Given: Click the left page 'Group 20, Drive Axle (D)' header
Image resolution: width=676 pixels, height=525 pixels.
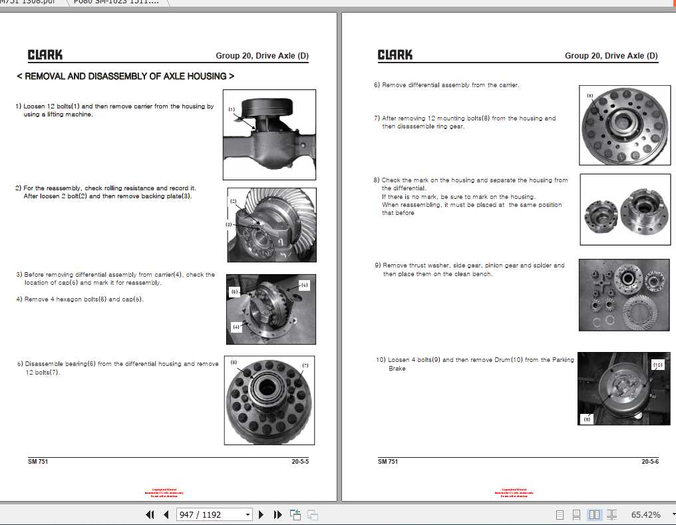Looking at the screenshot, I should pyautogui.click(x=262, y=56).
